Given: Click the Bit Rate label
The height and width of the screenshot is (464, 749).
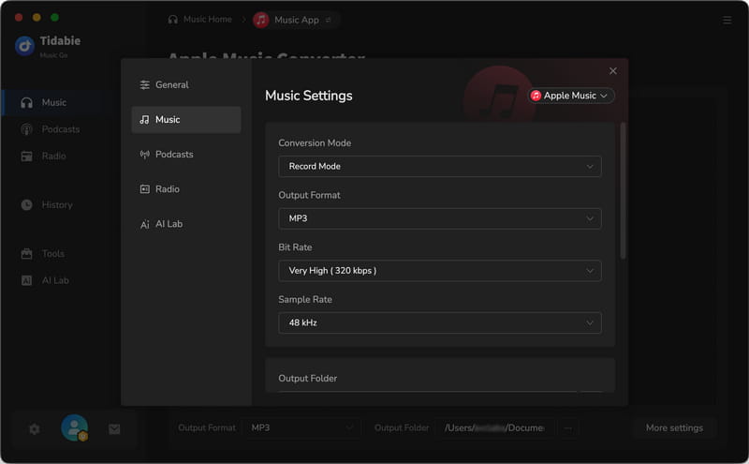Looking at the screenshot, I should 295,247.
